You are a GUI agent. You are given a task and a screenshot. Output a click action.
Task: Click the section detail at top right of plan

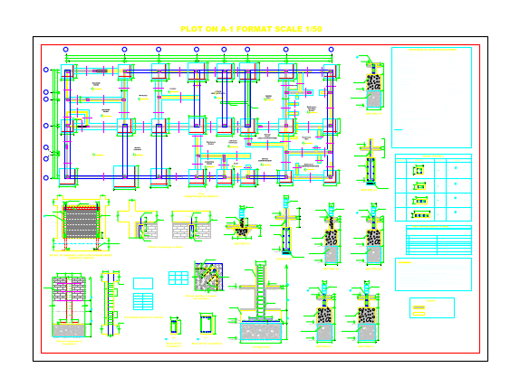point(370,84)
